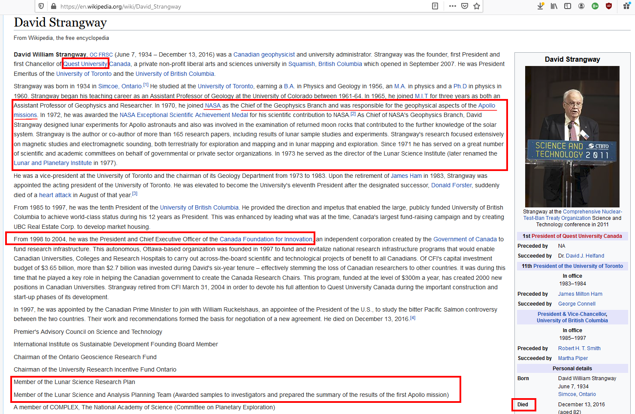Open the Firefox Library icon
The image size is (635, 414).
pos(554,6)
